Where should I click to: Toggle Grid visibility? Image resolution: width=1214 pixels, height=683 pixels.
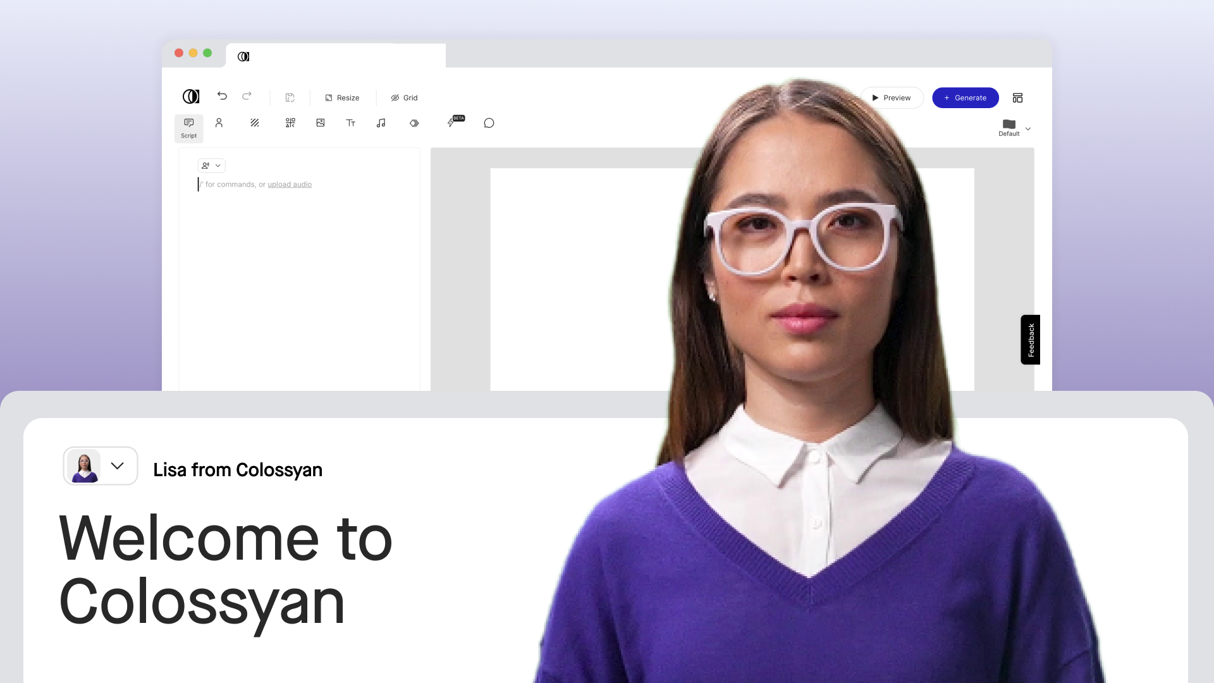pos(404,97)
